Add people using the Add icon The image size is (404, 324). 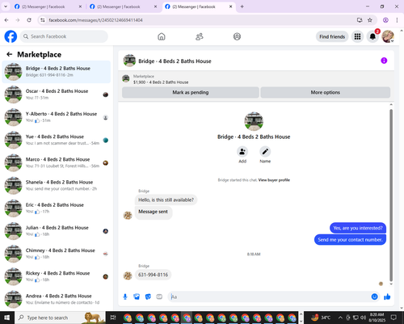coord(242,152)
